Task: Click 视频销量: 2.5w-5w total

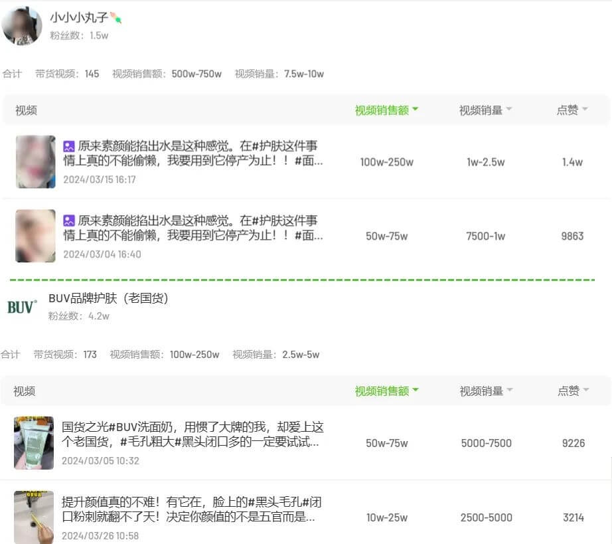Action: [x=276, y=355]
